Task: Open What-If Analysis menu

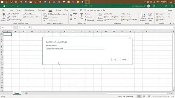Action: tap(143, 17)
